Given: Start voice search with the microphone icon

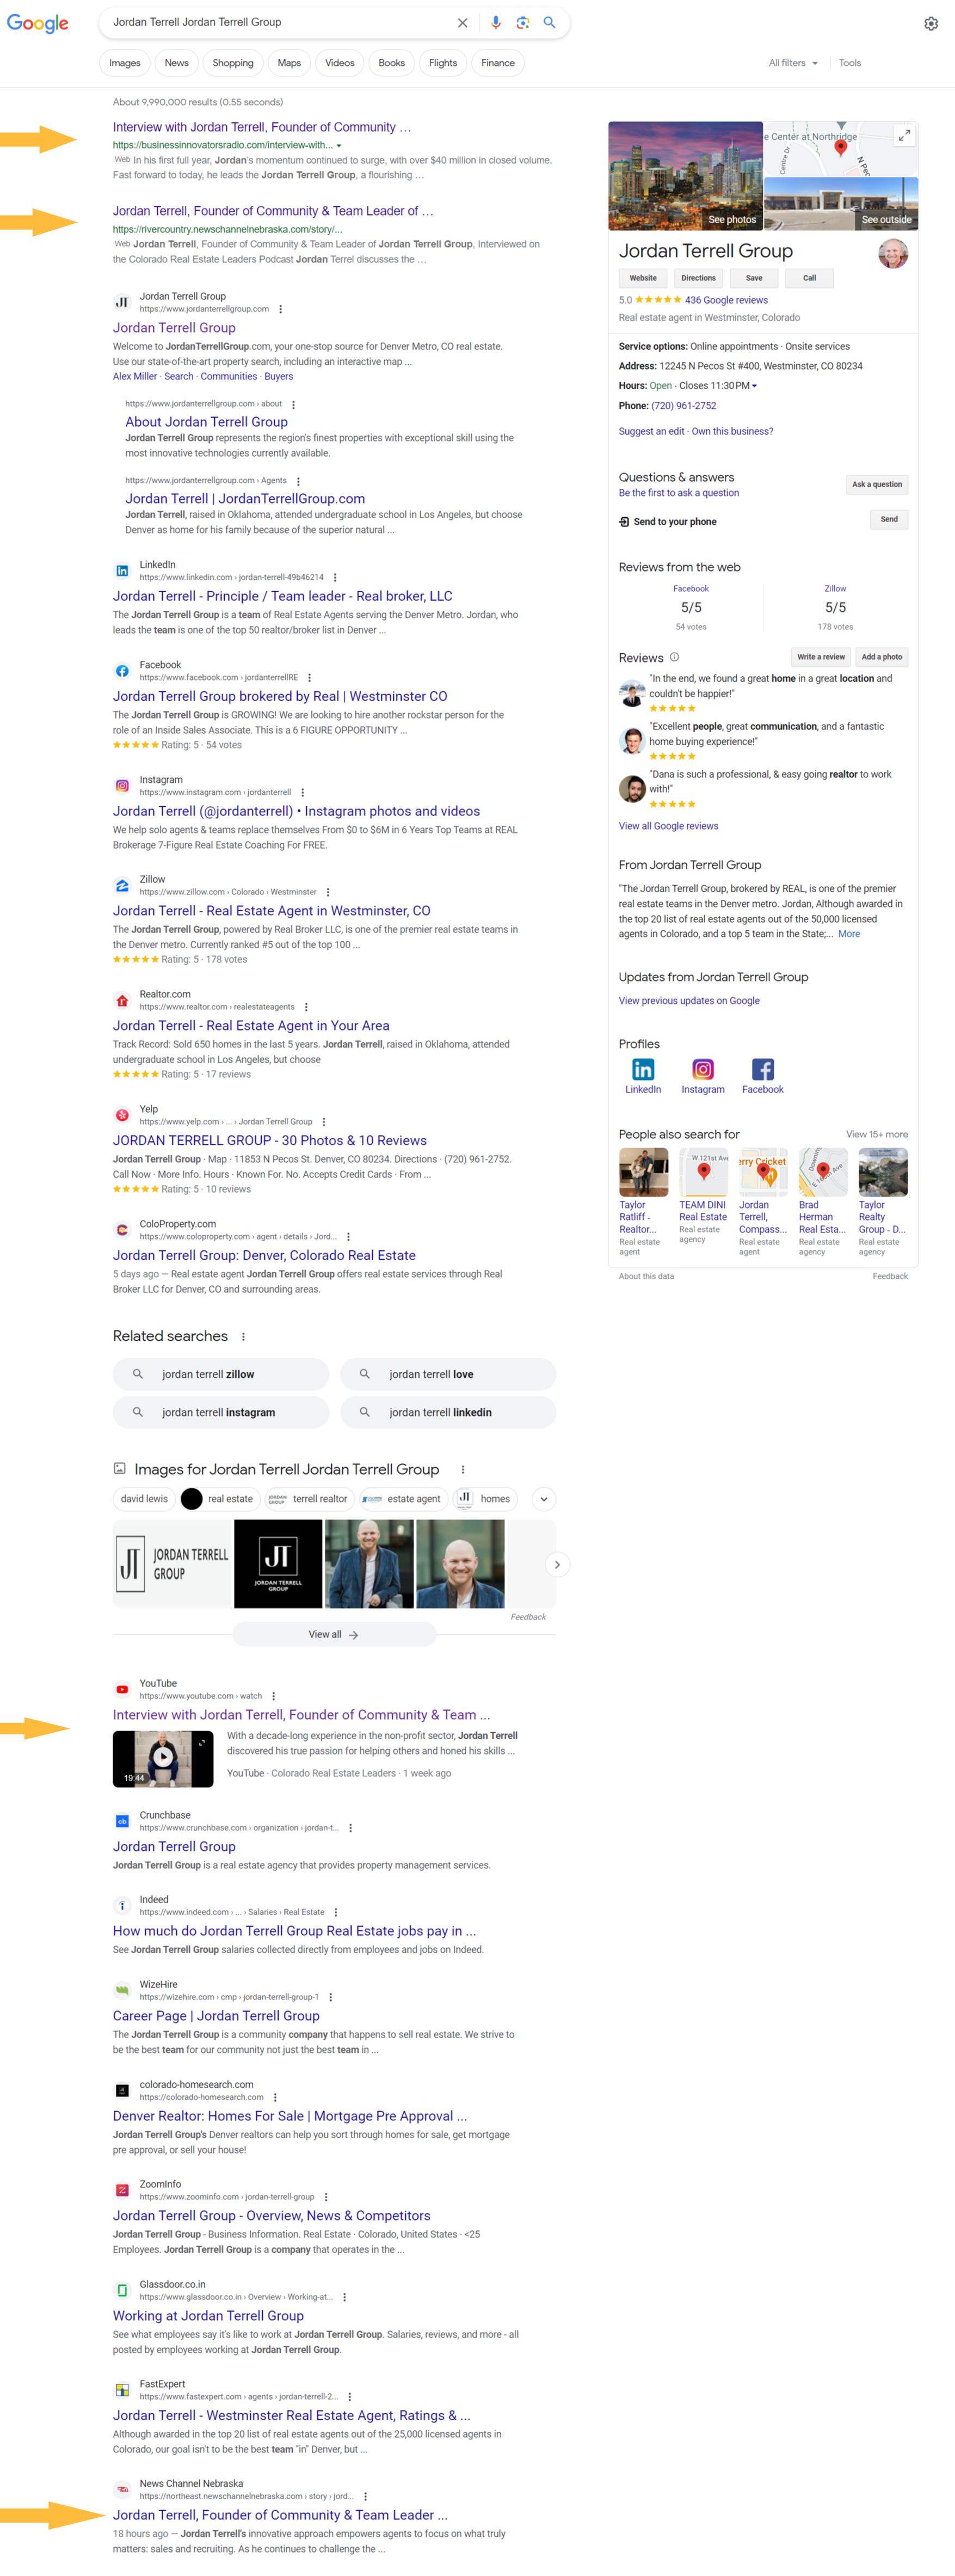Looking at the screenshot, I should [495, 23].
